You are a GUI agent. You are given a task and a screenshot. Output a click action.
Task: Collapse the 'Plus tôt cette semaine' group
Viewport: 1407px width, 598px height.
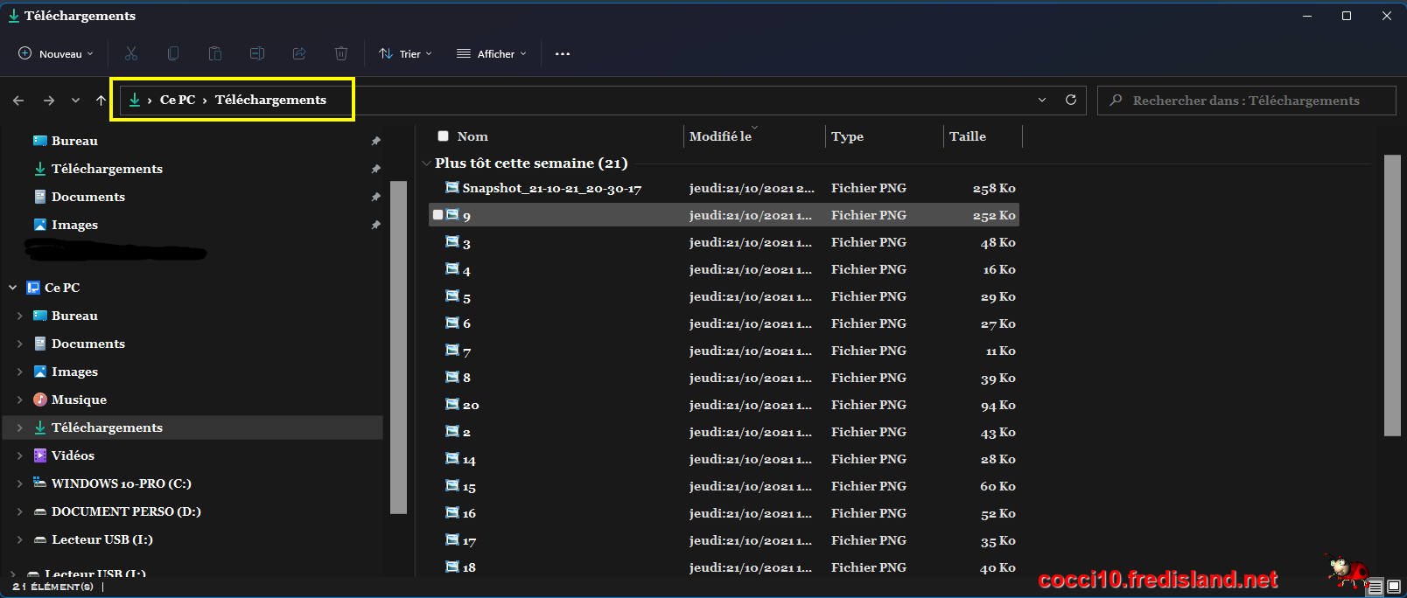(x=427, y=163)
